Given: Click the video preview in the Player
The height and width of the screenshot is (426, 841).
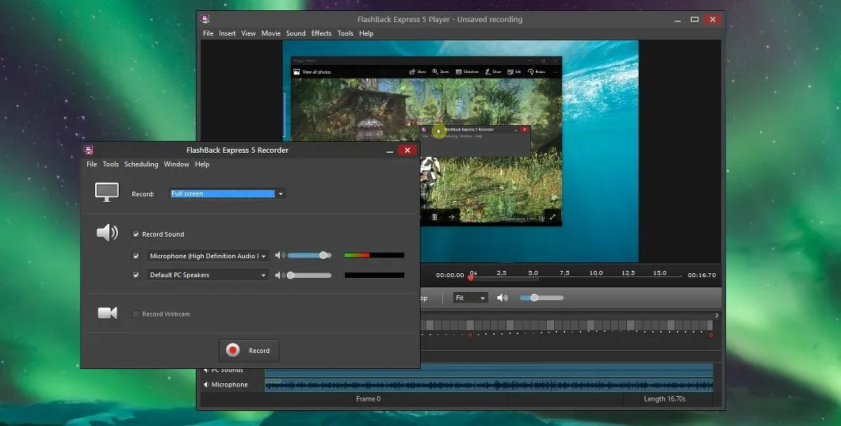Looking at the screenshot, I should [461, 152].
